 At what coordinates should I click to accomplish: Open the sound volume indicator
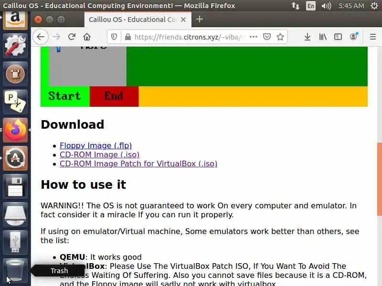(326, 6)
